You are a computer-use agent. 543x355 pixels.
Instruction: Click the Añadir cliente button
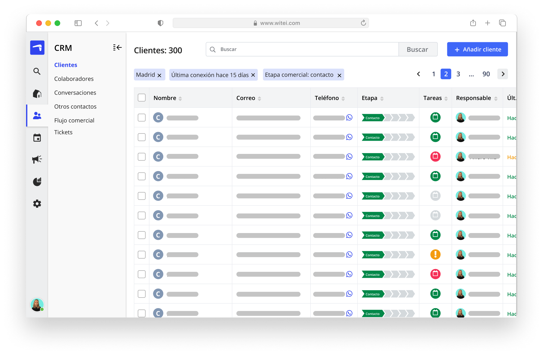pos(477,49)
